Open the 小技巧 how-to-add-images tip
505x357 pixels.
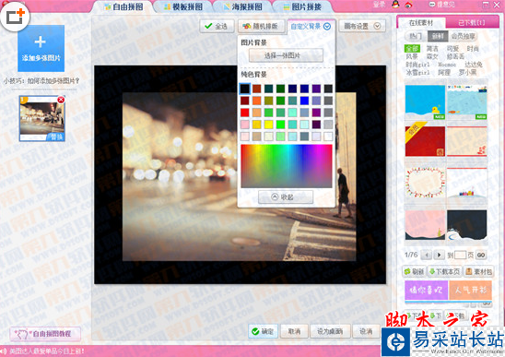point(41,81)
